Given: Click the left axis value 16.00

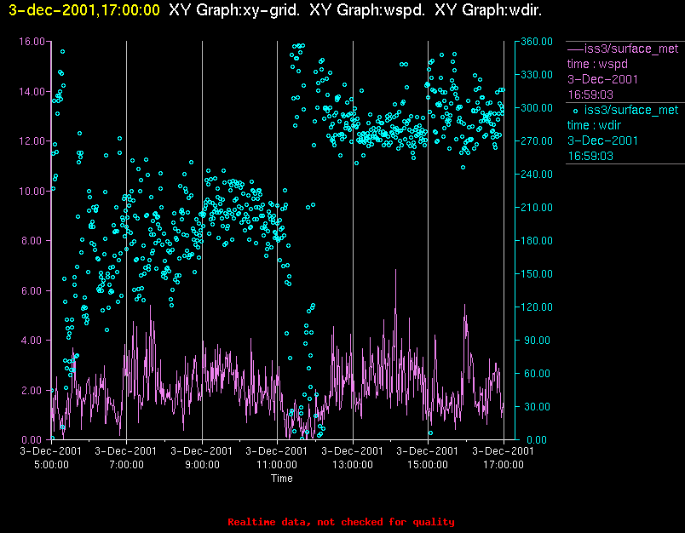Looking at the screenshot, I should click(x=32, y=42).
